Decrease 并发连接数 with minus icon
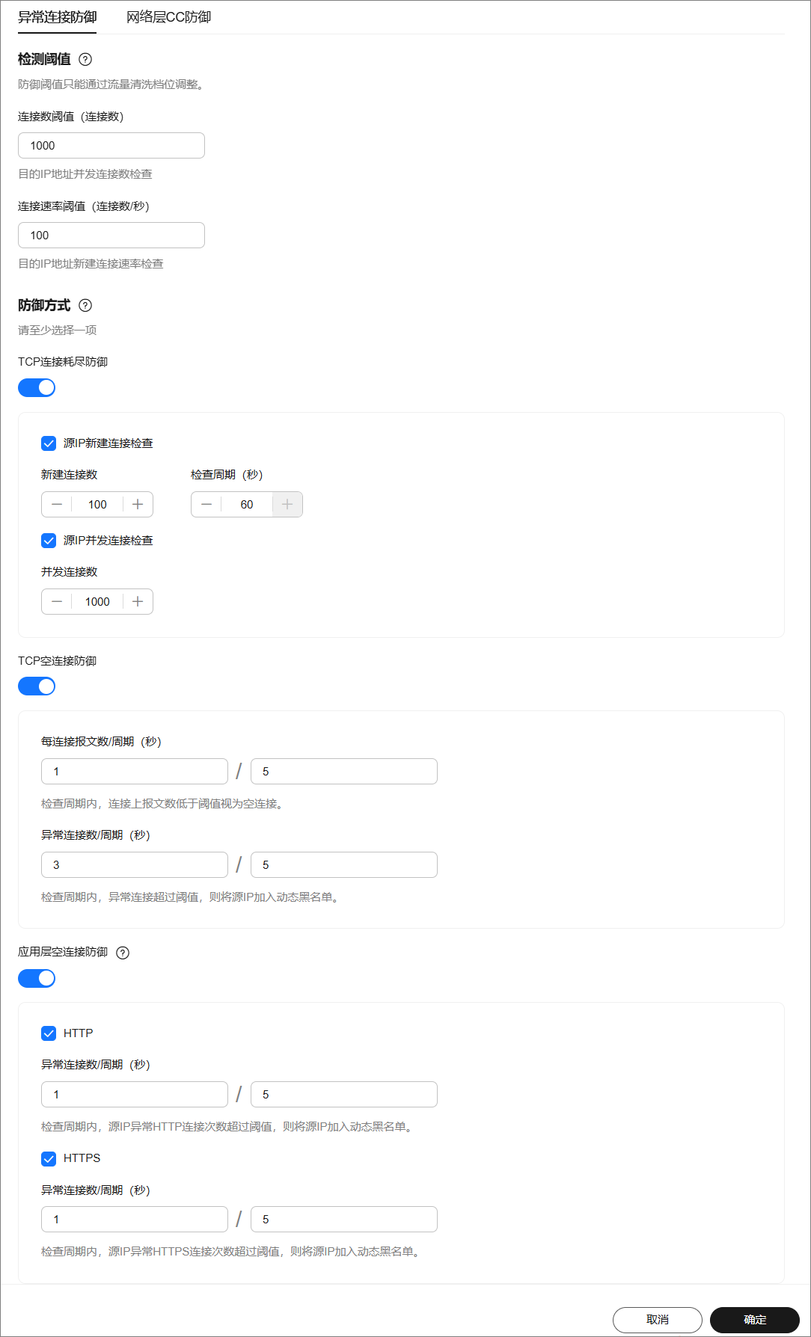The width and height of the screenshot is (811, 1337). click(x=57, y=602)
